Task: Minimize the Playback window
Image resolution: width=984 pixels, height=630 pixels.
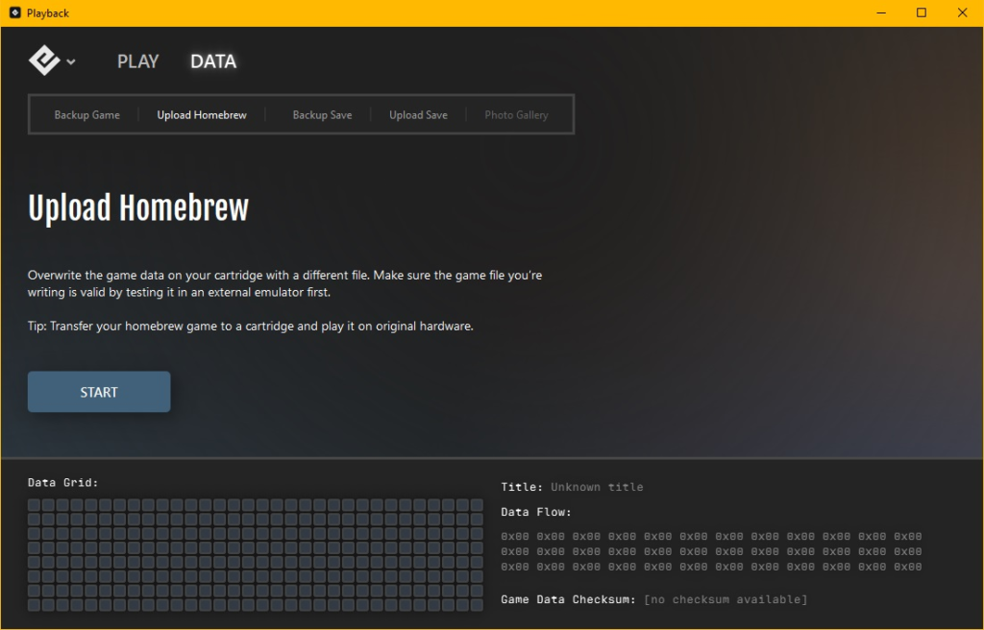Action: pyautogui.click(x=879, y=12)
